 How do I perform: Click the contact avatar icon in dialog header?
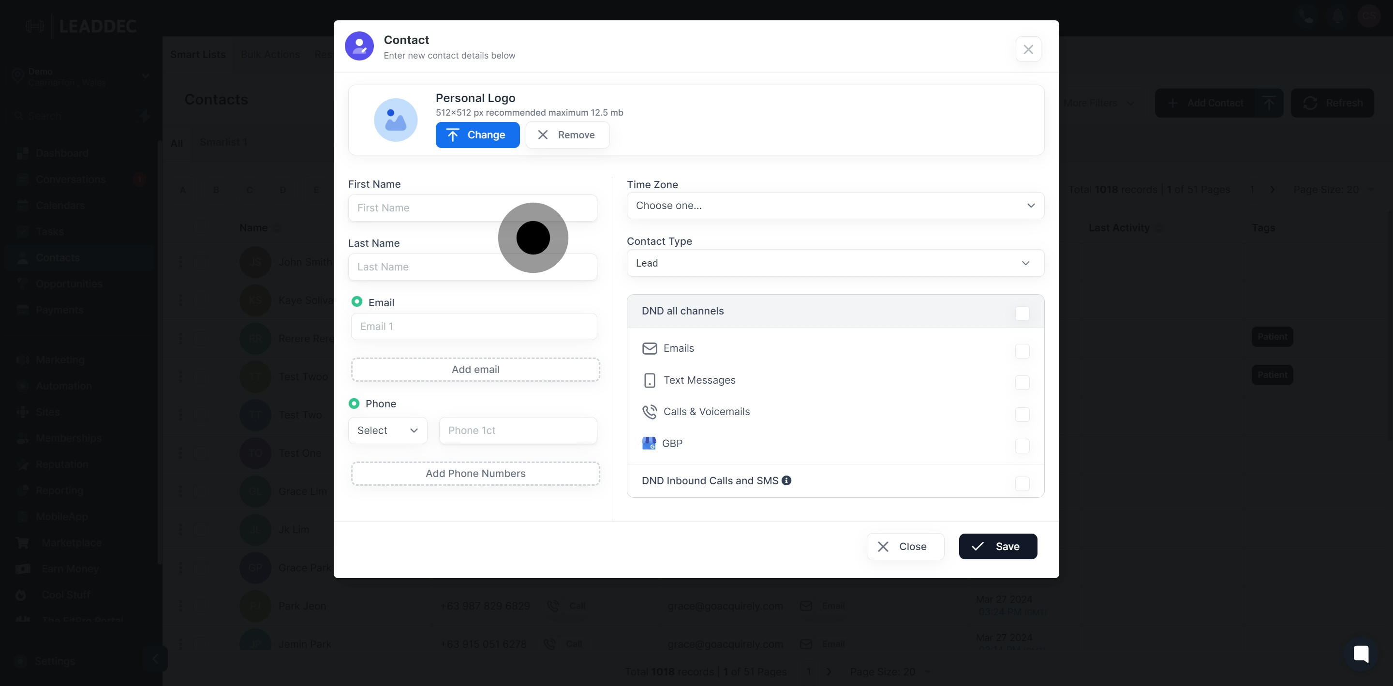pos(359,46)
